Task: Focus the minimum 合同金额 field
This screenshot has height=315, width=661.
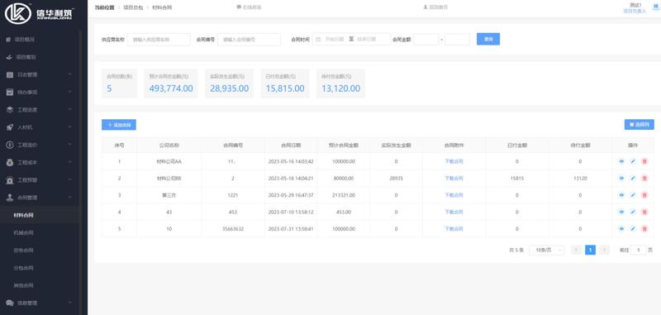Action: 426,39
